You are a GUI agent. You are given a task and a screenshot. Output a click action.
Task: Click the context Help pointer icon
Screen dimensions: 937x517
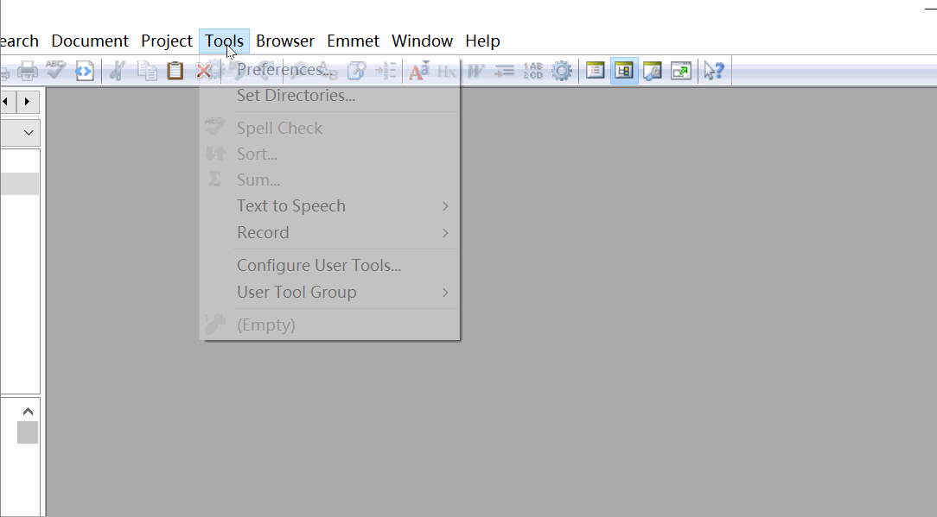[x=714, y=71]
